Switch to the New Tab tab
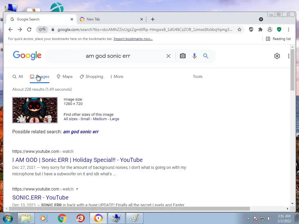 click(x=111, y=19)
